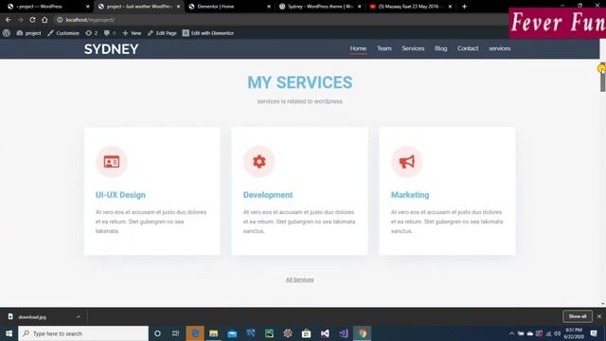The width and height of the screenshot is (606, 341).
Task: Open the orange taskbar app icon
Action: coord(195,333)
